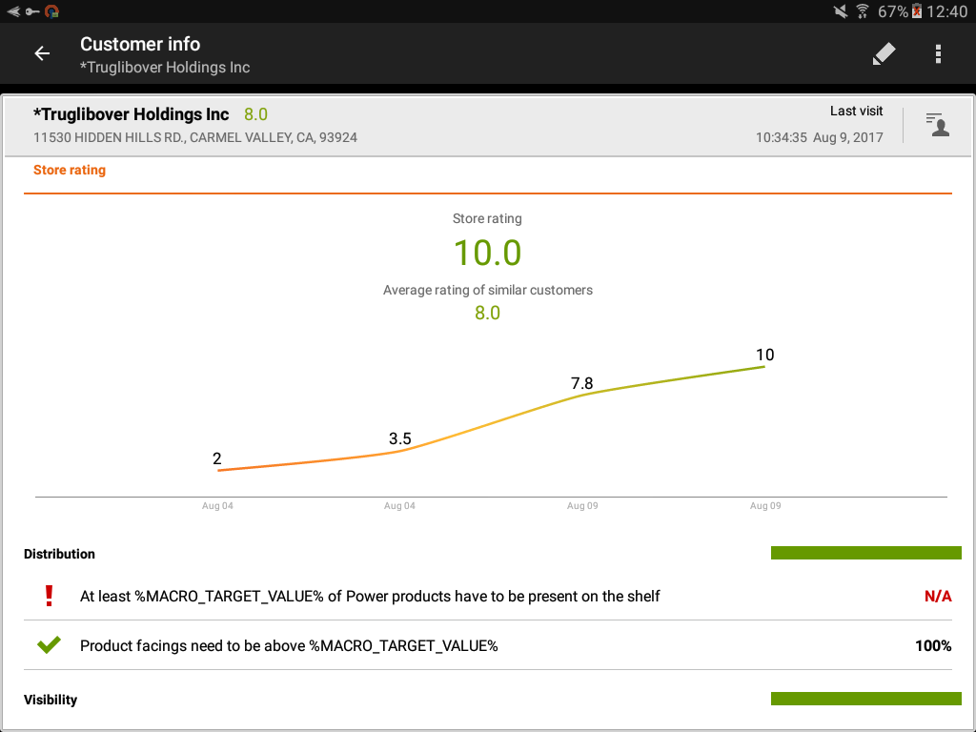Open the customer contact list icon

click(938, 124)
